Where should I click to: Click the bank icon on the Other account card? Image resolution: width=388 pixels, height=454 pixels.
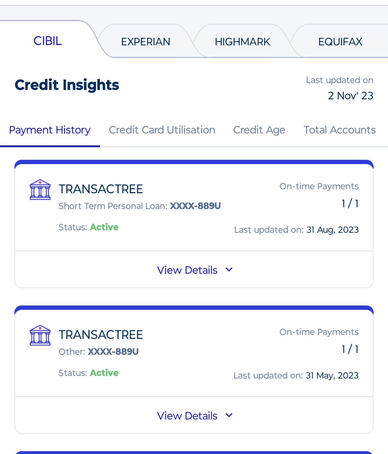(x=40, y=335)
